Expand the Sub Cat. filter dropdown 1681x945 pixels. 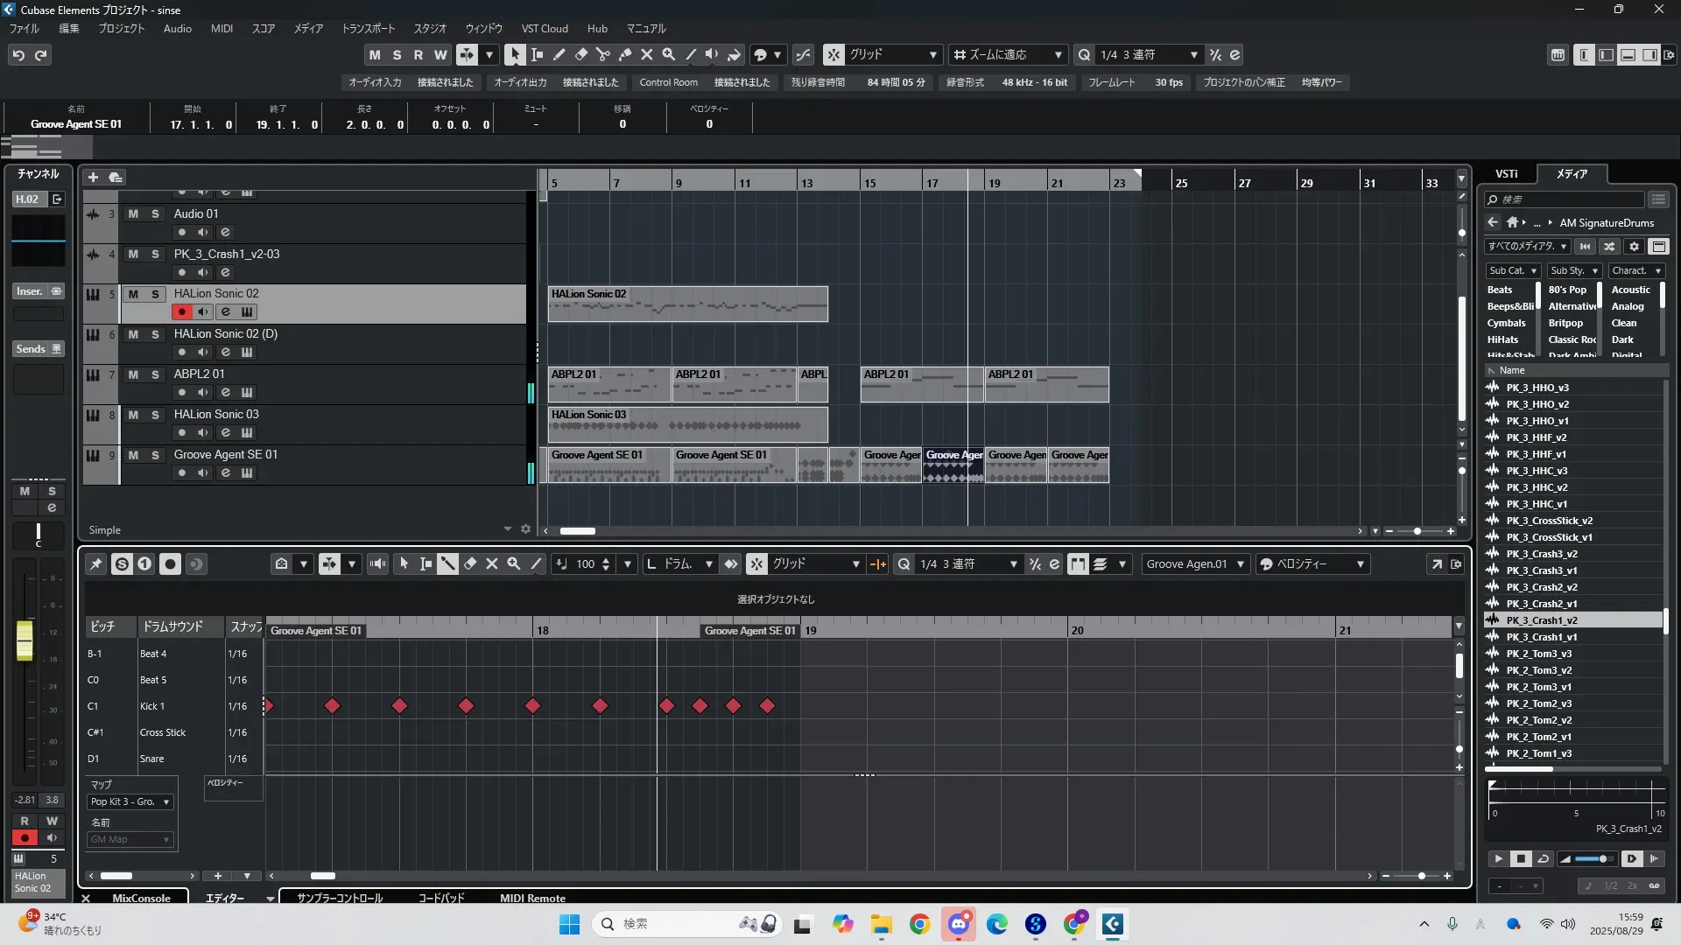tap(1512, 271)
